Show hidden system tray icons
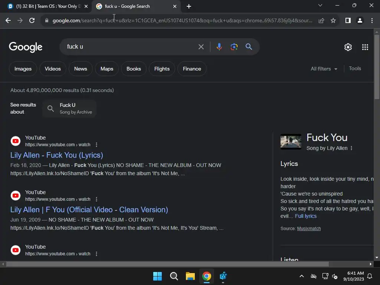Viewport: 380px width, 285px height. pos(302,276)
